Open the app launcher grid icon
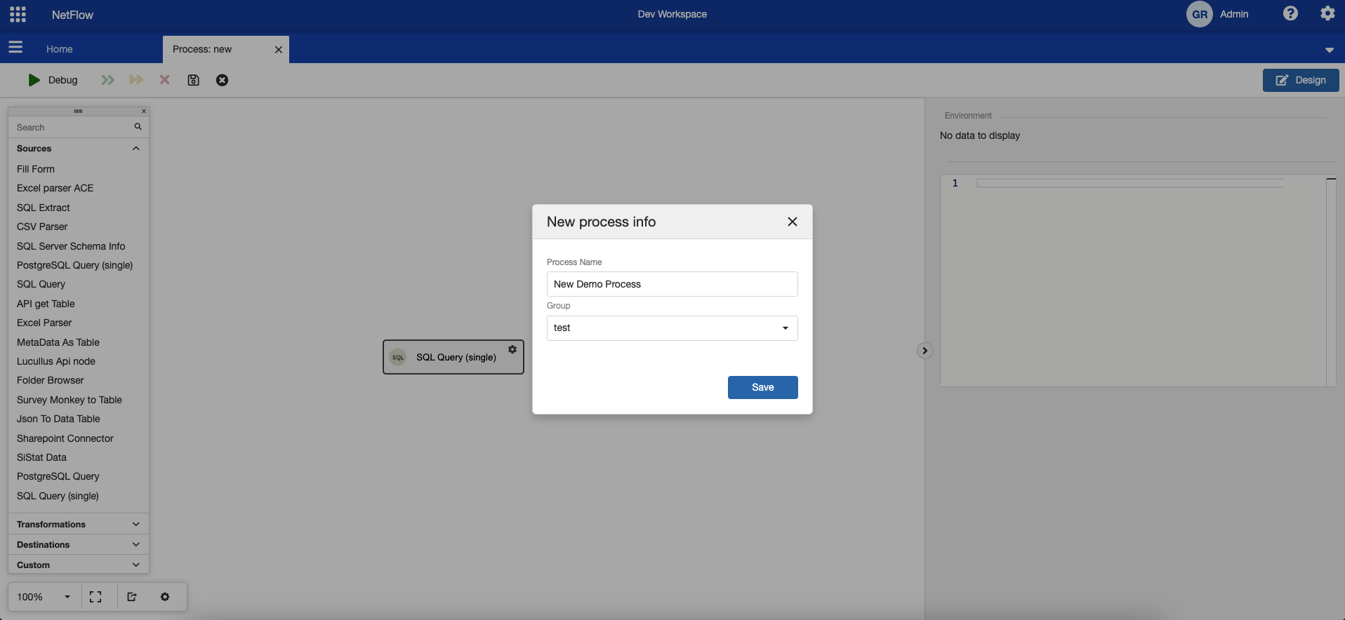The image size is (1345, 620). click(18, 15)
